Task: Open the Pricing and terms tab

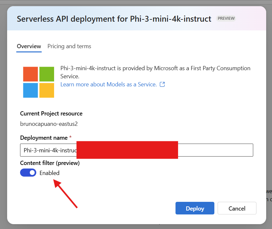Action: (69, 46)
